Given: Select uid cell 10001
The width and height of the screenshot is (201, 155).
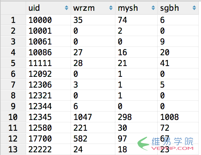Looking at the screenshot, I should click(x=48, y=31).
